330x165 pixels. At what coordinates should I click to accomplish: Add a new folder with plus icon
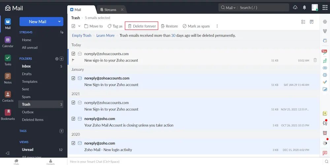click(x=61, y=59)
